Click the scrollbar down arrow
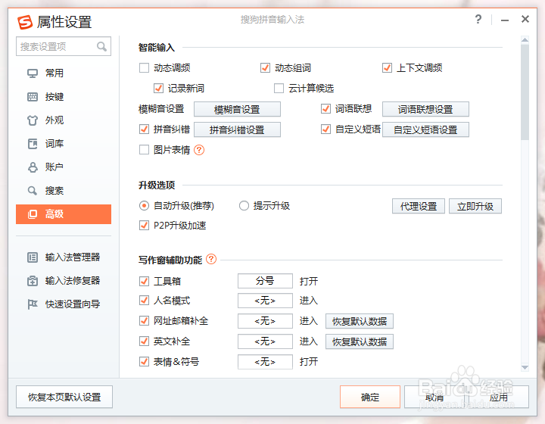This screenshot has width=545, height=424. pos(525,367)
